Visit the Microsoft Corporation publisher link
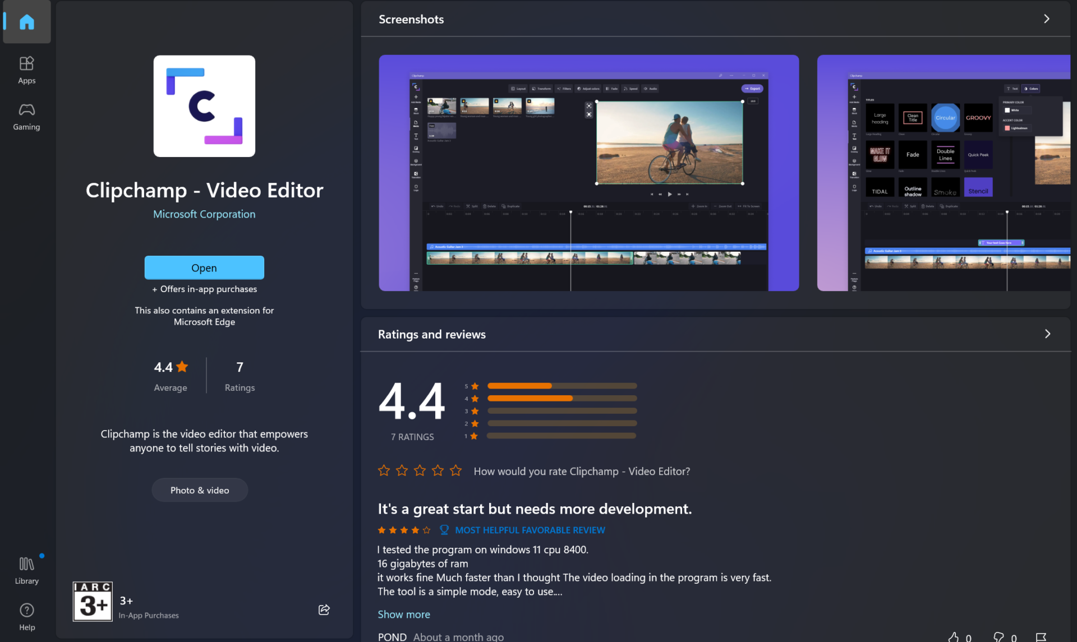1077x642 pixels. [204, 214]
